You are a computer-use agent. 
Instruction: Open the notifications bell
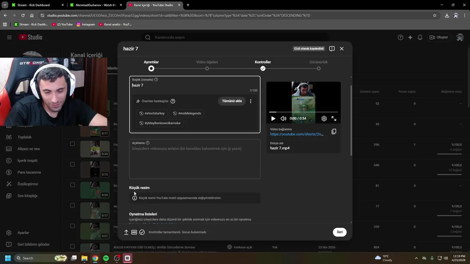[x=420, y=37]
